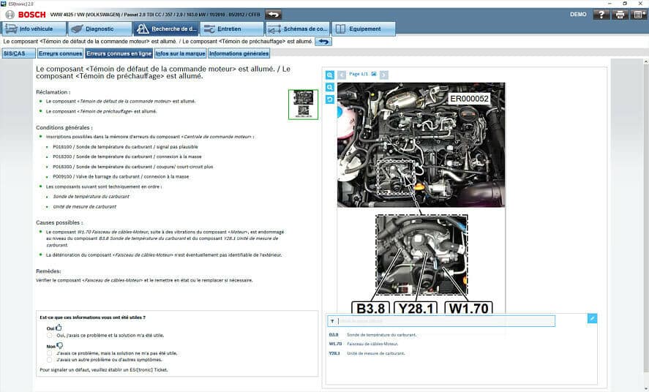The width and height of the screenshot is (649, 392).
Task: Select the SIS/CAS sub-tab
Action: pos(18,53)
